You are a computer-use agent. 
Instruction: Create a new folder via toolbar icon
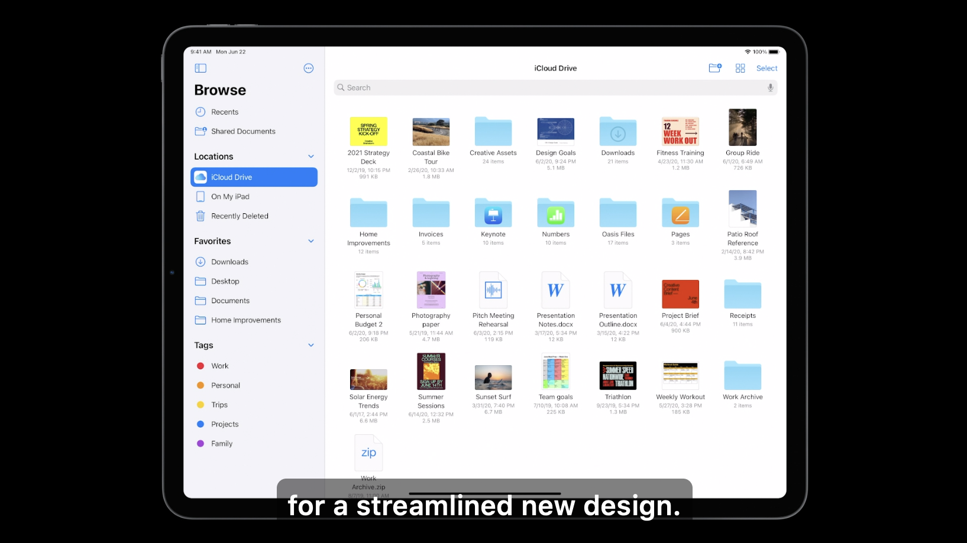[715, 69]
